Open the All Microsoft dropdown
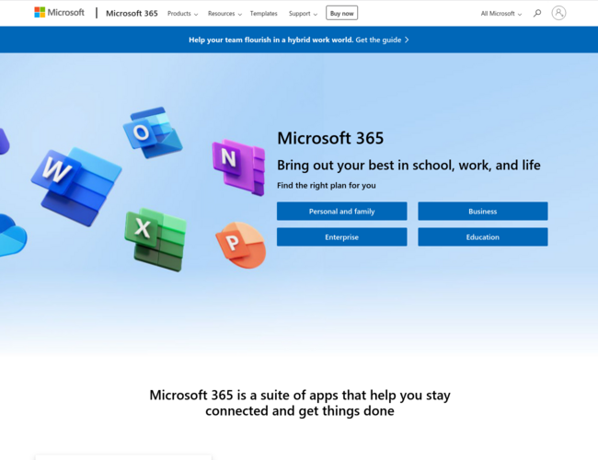The height and width of the screenshot is (460, 598). pyautogui.click(x=501, y=14)
